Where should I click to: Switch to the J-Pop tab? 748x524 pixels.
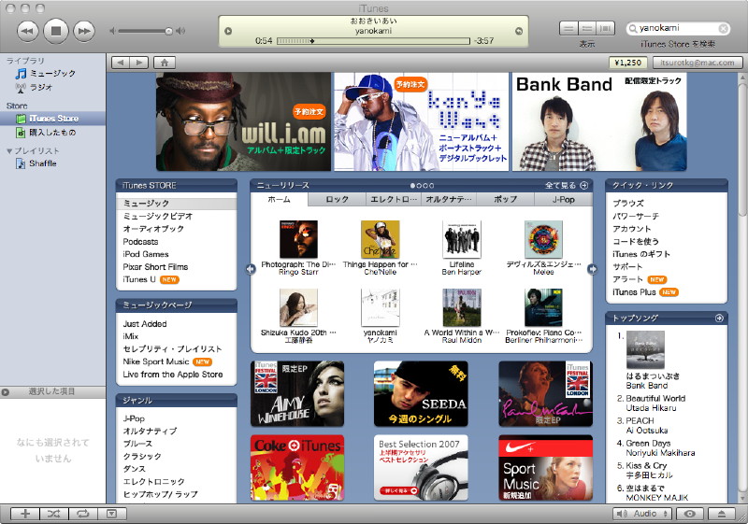(x=564, y=200)
